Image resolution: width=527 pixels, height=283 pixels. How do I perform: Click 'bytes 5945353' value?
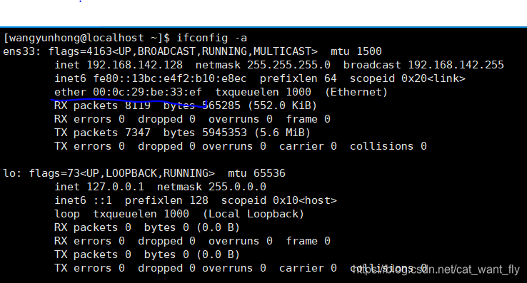[x=206, y=133]
